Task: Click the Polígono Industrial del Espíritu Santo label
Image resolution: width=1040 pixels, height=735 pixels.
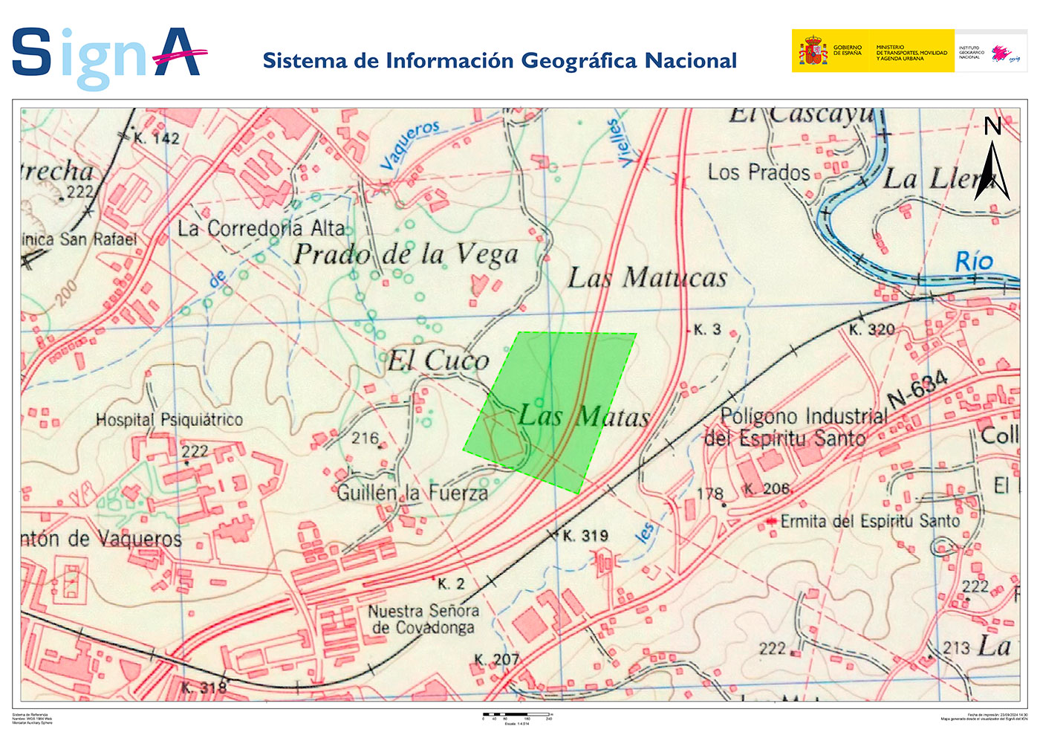Action: pyautogui.click(x=795, y=427)
